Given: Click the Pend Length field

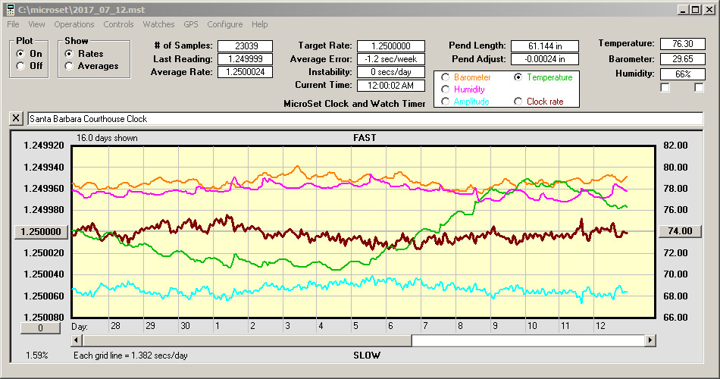Looking at the screenshot, I should point(545,46).
